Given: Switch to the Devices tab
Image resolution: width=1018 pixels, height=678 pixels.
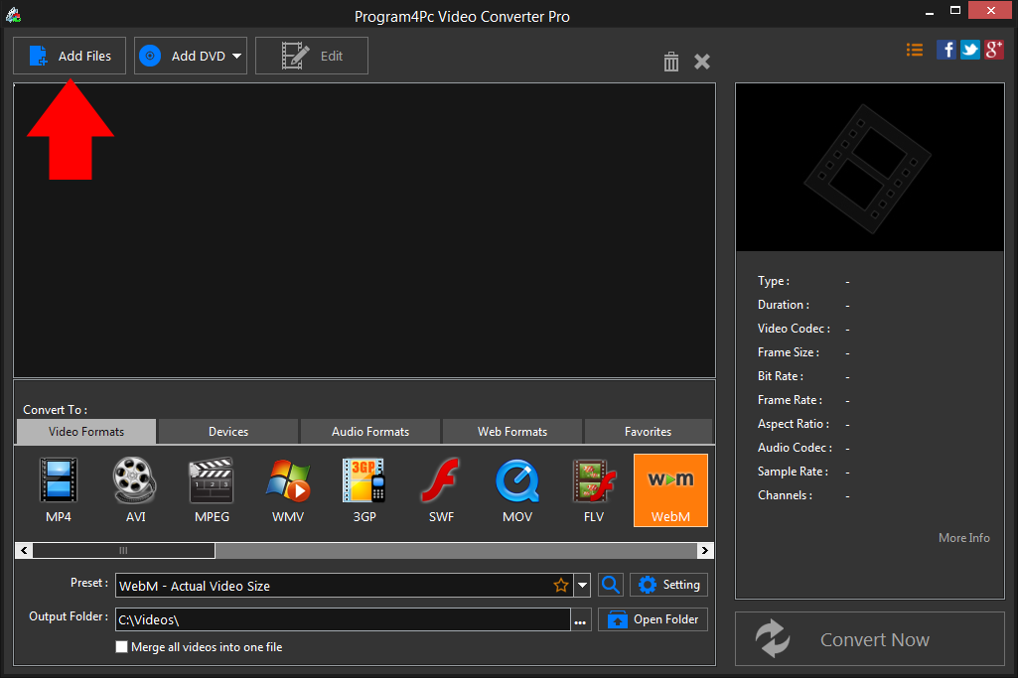Looking at the screenshot, I should click(227, 431).
